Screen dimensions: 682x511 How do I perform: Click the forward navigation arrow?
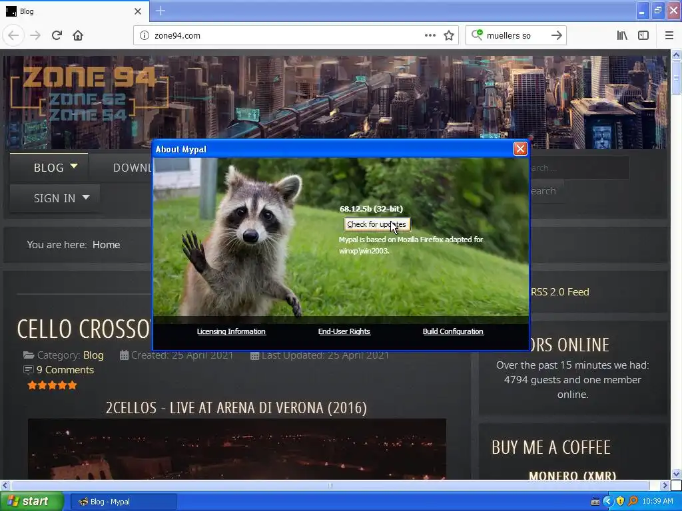pos(35,35)
